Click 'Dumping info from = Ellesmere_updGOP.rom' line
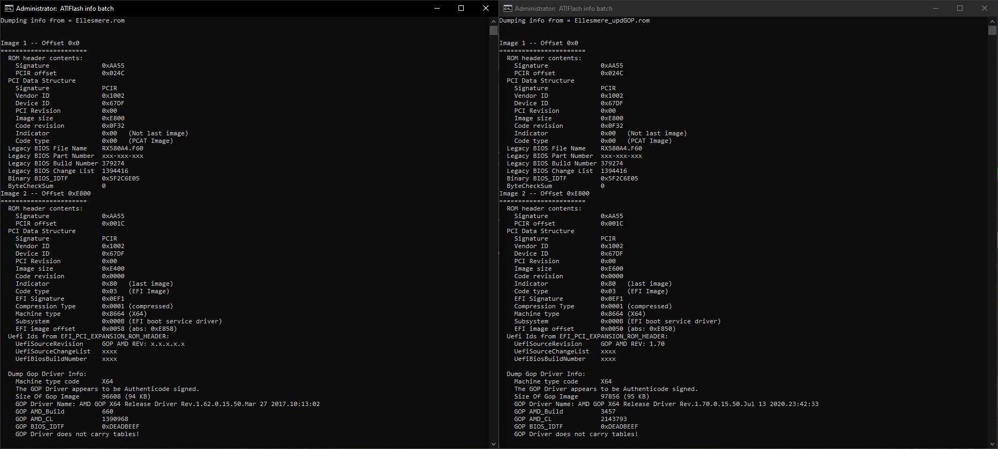This screenshot has width=998, height=449. click(x=574, y=20)
